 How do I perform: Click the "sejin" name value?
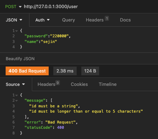click(x=49, y=42)
